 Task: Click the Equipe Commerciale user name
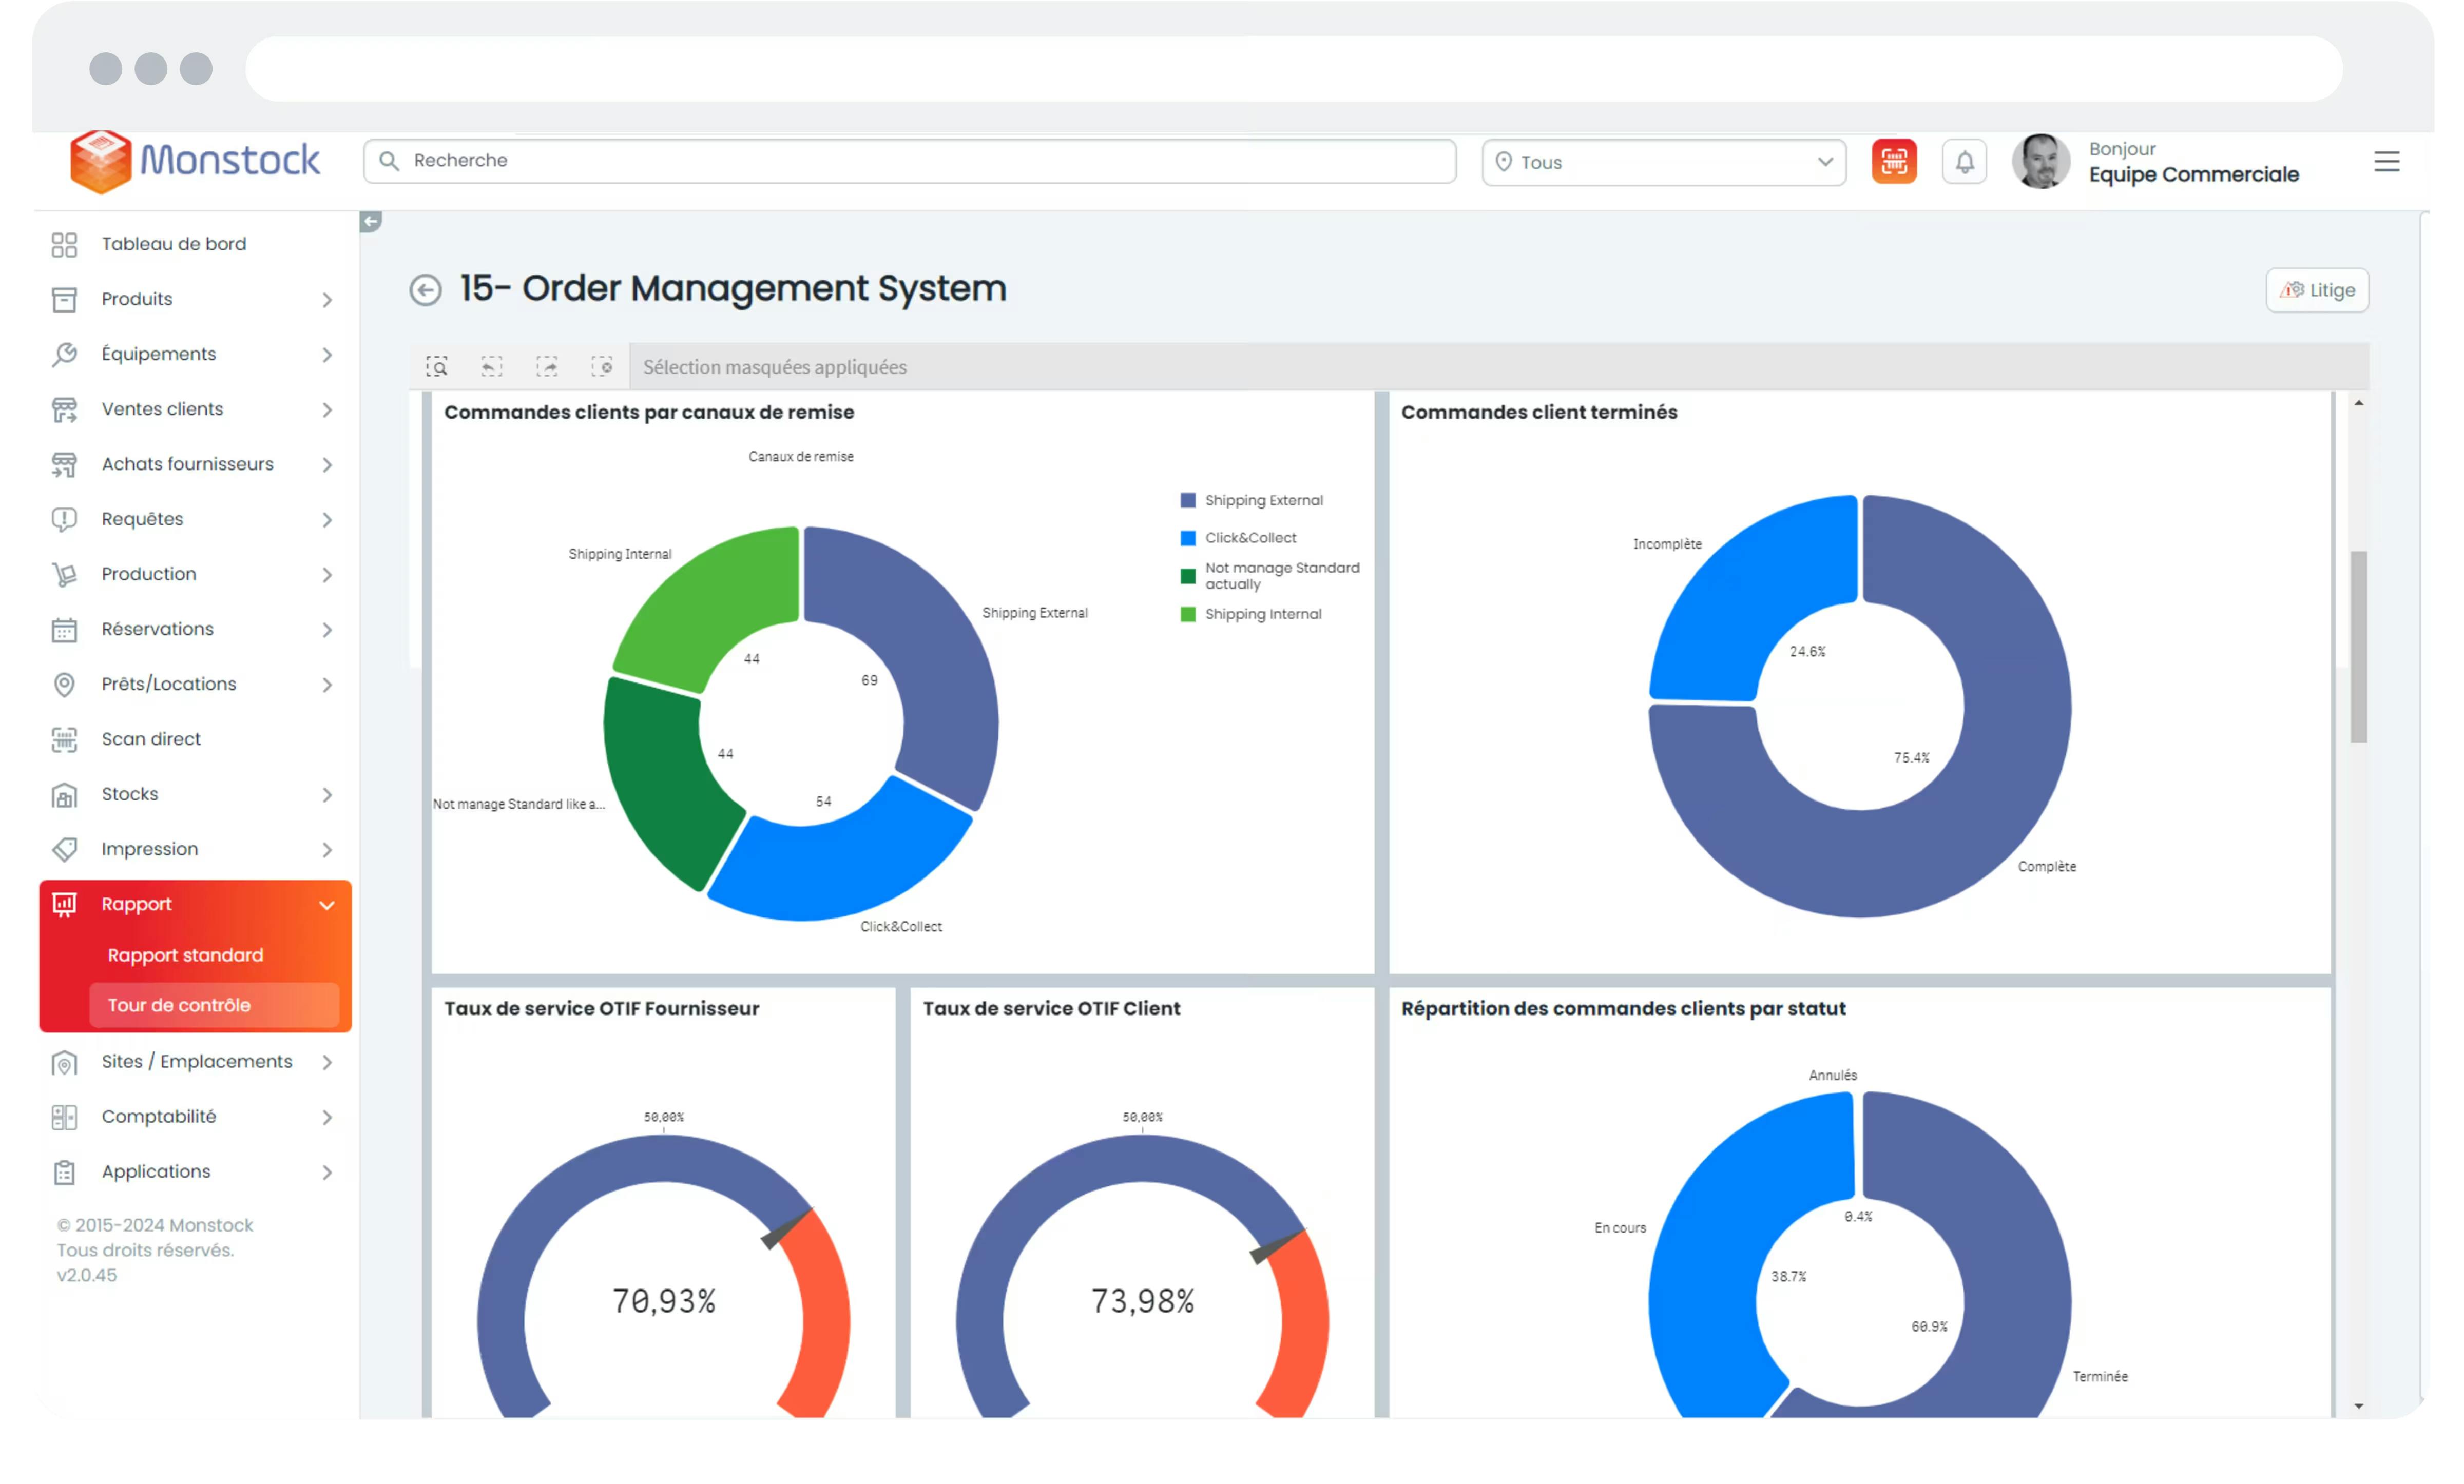tap(2193, 175)
